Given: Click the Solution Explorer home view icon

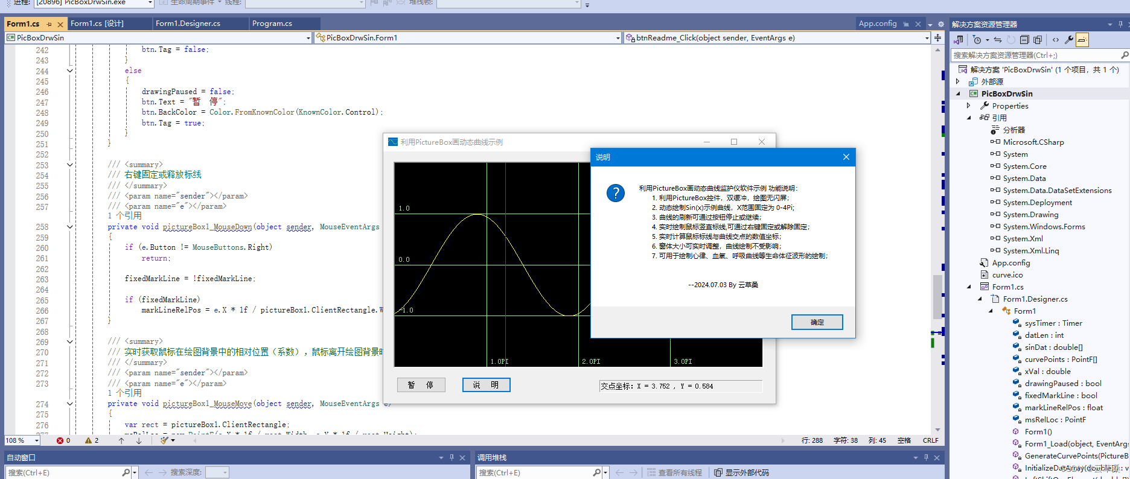Looking at the screenshot, I should pyautogui.click(x=958, y=40).
